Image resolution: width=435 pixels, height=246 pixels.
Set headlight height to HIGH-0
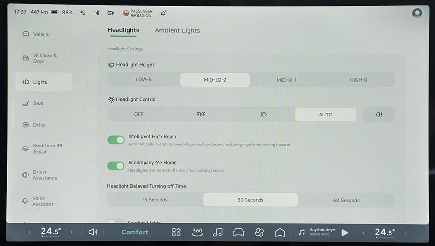pyautogui.click(x=358, y=80)
